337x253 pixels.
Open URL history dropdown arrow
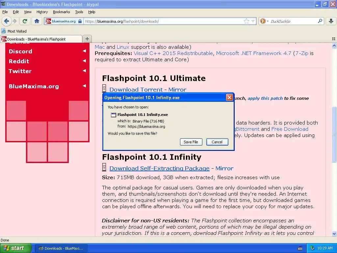[253, 21]
